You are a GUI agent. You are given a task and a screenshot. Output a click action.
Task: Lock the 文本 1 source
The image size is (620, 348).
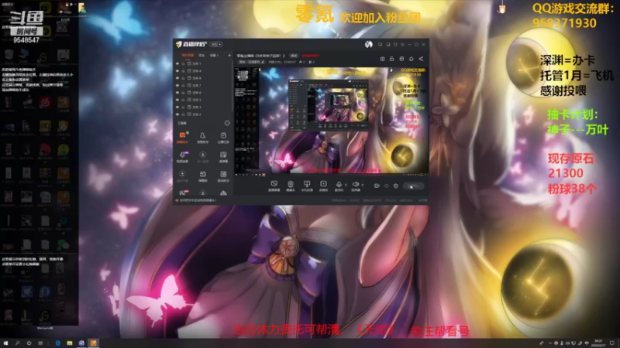(x=183, y=63)
